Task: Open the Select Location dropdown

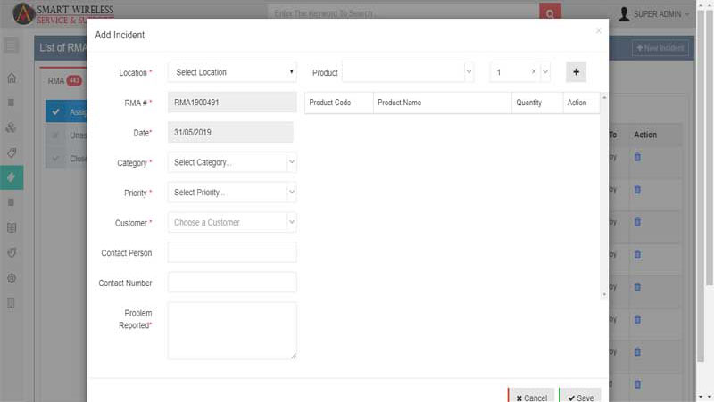Action: pos(232,72)
